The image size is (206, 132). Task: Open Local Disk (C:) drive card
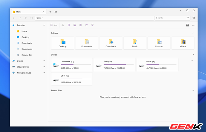pos(72,65)
